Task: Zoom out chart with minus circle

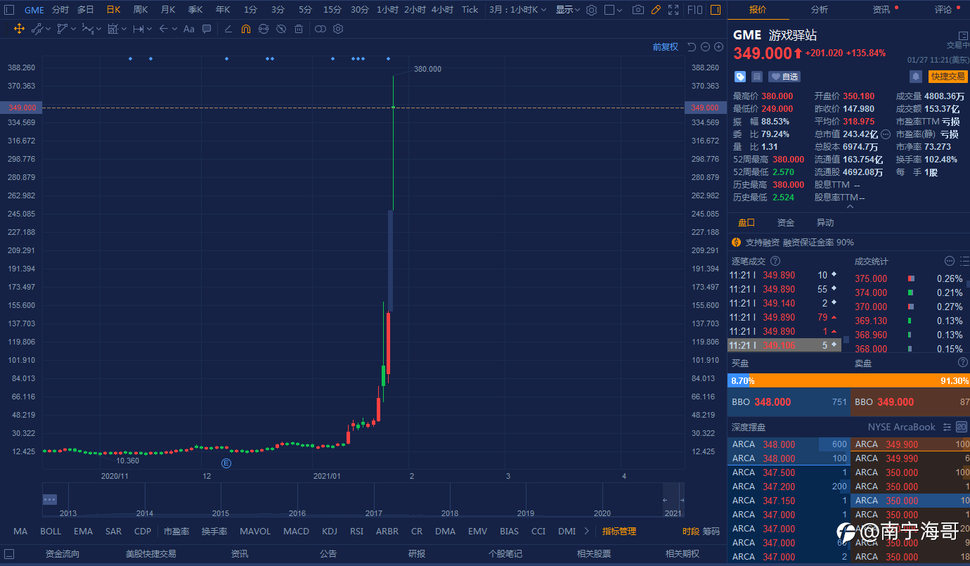Action: (x=705, y=47)
